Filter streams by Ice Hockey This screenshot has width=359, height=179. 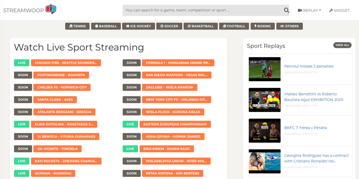click(x=138, y=26)
